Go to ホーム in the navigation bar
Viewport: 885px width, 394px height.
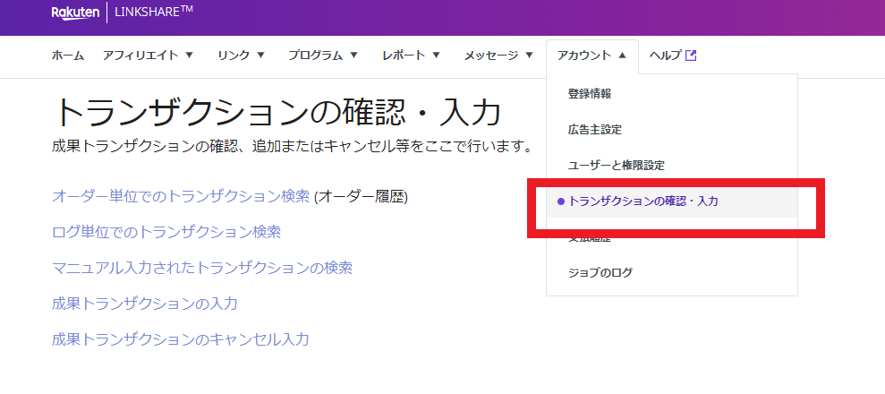[x=68, y=56]
